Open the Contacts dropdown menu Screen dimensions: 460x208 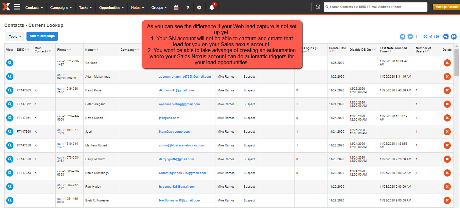coord(34,8)
